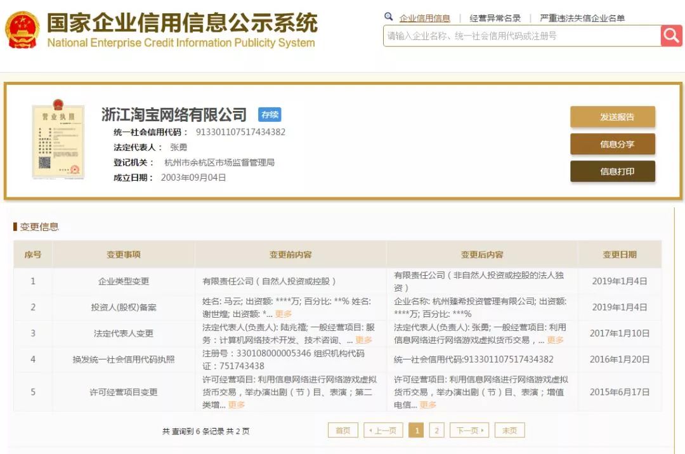Click the 投资人(股权)备案 cell

pyautogui.click(x=124, y=308)
